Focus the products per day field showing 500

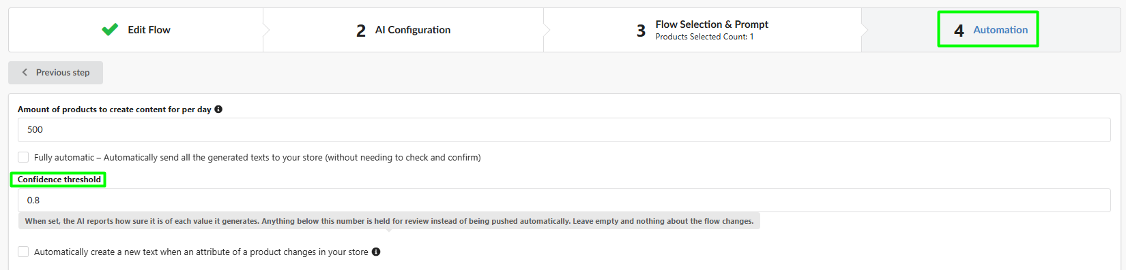564,130
